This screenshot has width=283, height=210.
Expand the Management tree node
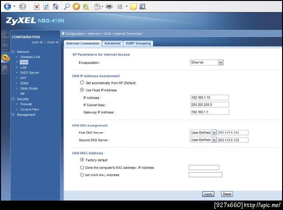(x=13, y=114)
